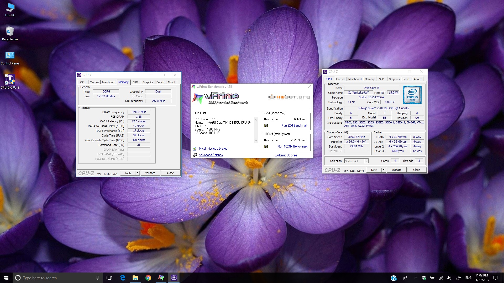Open the People tray icon
Screen dimensions: 504x283
click(405, 278)
